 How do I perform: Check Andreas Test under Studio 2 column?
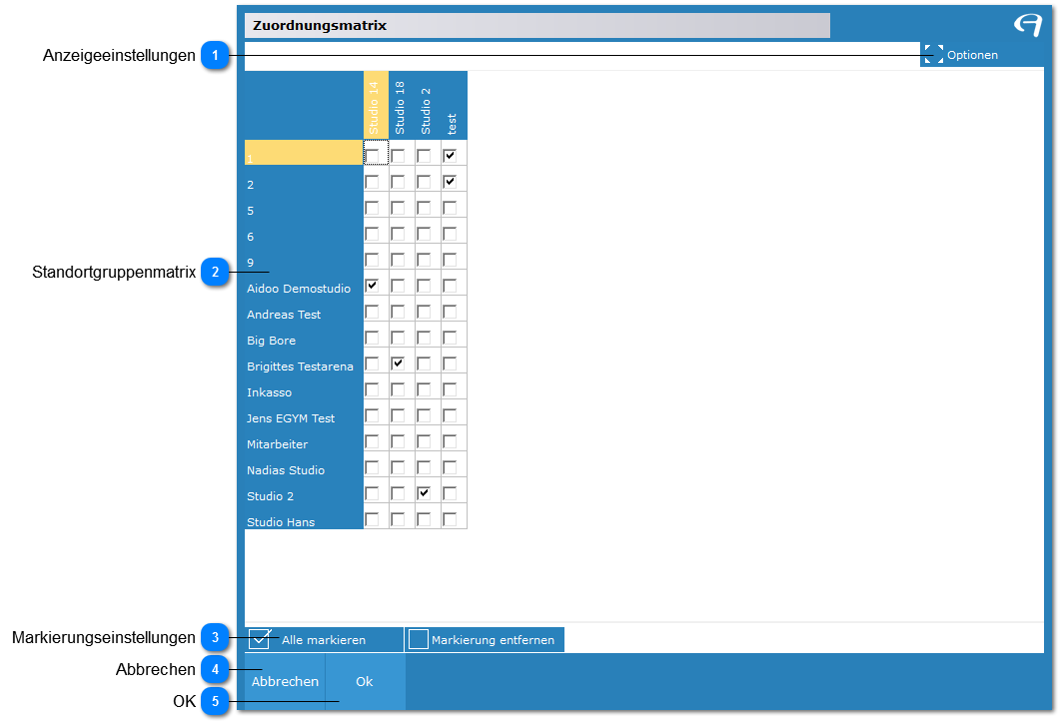(x=424, y=312)
